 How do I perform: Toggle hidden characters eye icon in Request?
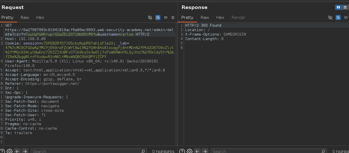150,17
